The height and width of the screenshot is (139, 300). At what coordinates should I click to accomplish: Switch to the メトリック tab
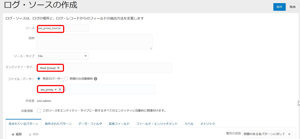[208, 124]
